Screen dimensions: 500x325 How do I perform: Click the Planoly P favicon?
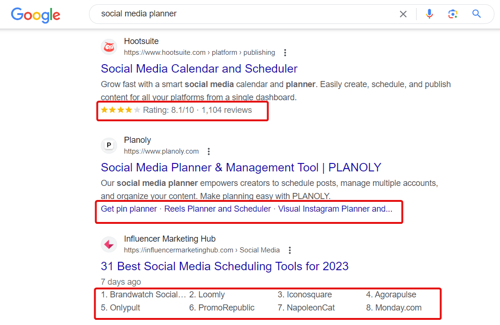click(x=109, y=145)
